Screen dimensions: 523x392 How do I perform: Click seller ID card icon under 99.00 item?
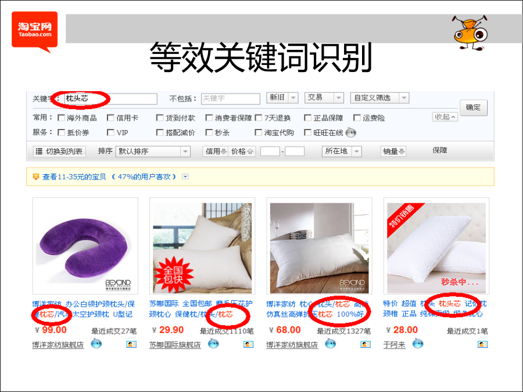point(132,344)
